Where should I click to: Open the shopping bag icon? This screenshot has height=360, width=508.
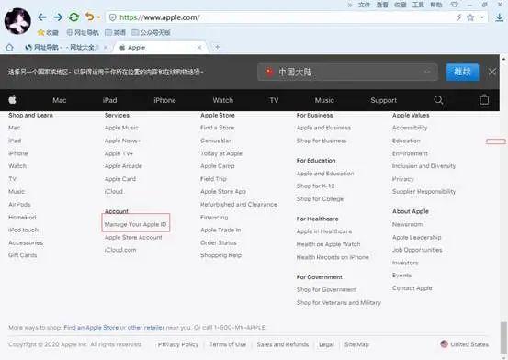484,99
